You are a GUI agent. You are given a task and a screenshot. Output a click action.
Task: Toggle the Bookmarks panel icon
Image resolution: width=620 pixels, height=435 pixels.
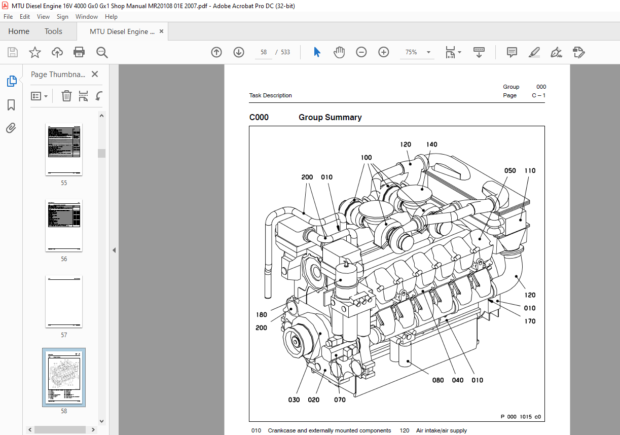point(11,105)
